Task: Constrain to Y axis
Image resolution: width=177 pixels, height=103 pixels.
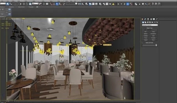Action: point(121,4)
